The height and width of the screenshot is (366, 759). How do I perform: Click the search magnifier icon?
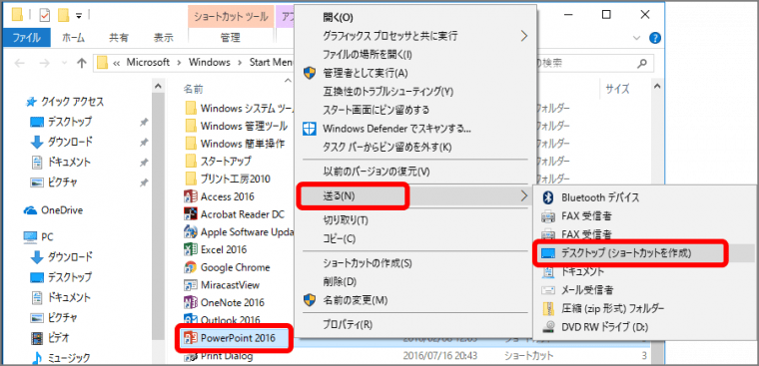tap(642, 63)
